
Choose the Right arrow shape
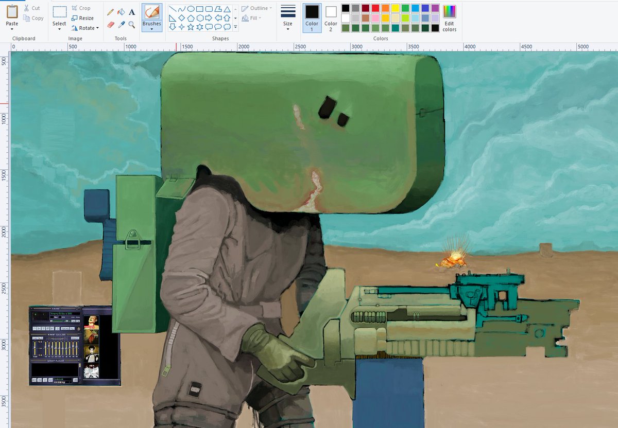tap(209, 18)
